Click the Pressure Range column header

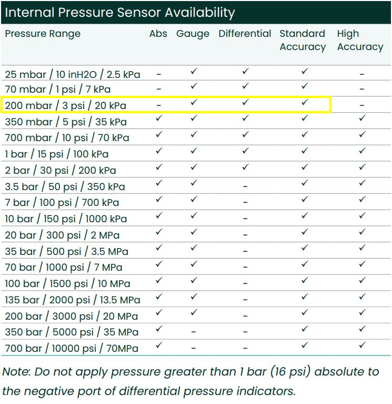tap(43, 34)
